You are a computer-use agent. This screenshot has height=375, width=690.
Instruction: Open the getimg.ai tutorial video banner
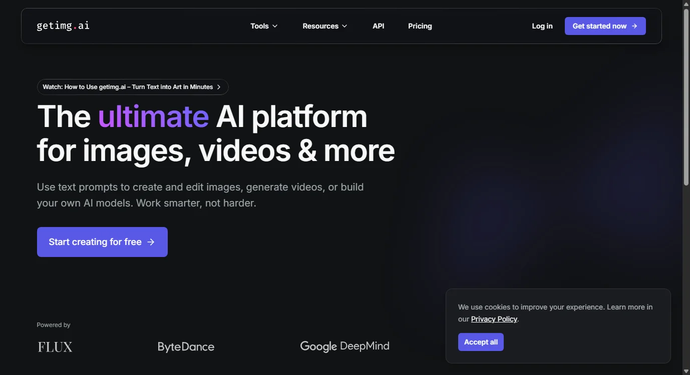[x=128, y=86]
